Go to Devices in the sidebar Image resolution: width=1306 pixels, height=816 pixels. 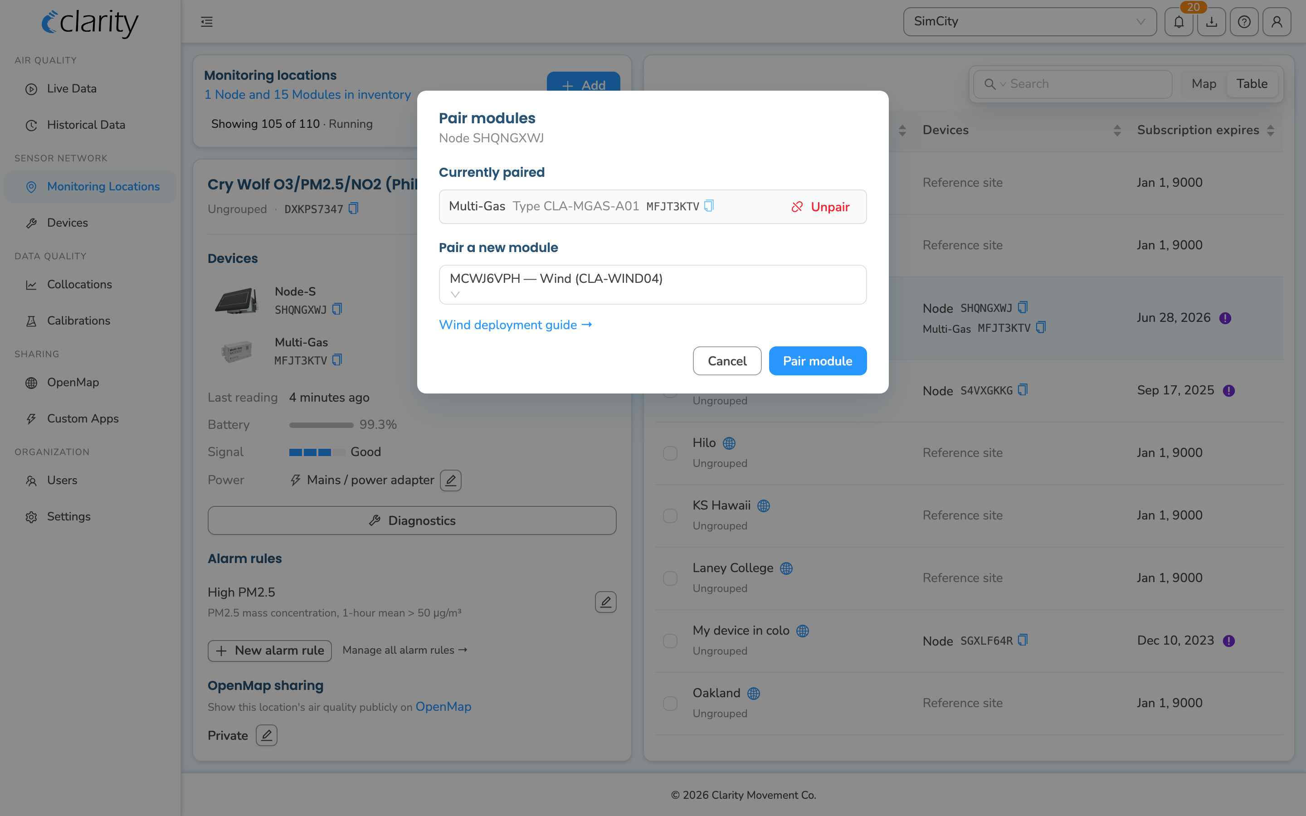point(90,222)
